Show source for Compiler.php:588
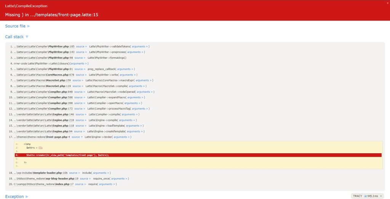 (80, 97)
